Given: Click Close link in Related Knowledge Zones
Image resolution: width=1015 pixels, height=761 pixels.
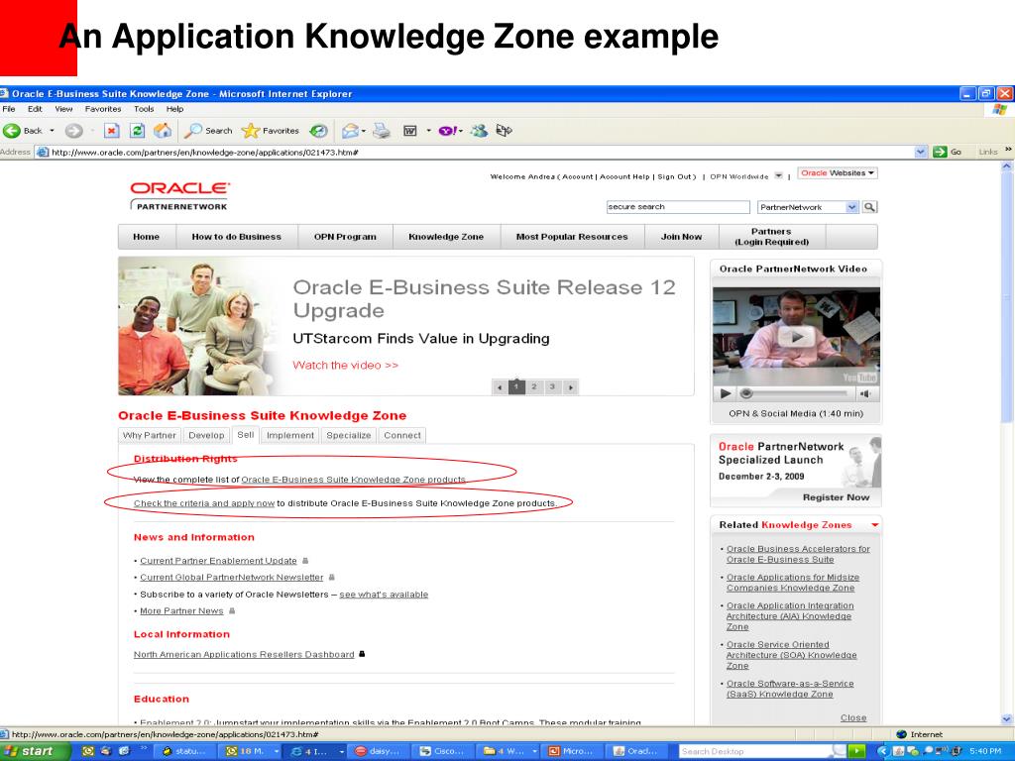Looking at the screenshot, I should (853, 717).
